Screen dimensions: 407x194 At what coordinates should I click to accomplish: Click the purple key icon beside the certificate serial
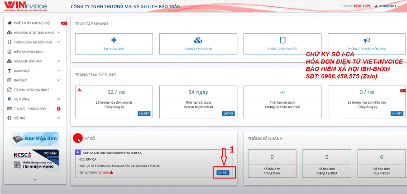[x=77, y=152]
